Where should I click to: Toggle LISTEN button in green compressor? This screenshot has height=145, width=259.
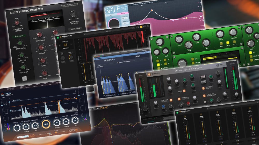pyautogui.click(x=193, y=63)
